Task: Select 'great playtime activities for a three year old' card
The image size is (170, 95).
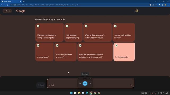Action: coord(95,52)
